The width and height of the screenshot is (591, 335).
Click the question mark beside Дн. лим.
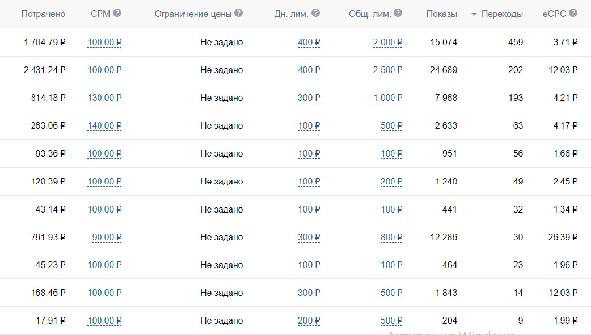[316, 13]
